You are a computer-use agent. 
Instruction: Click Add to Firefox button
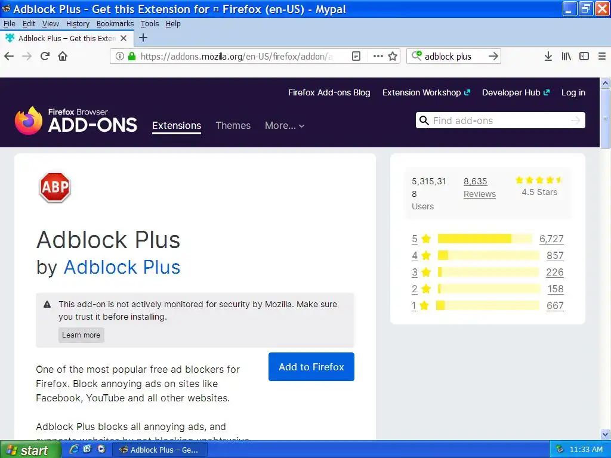point(311,367)
